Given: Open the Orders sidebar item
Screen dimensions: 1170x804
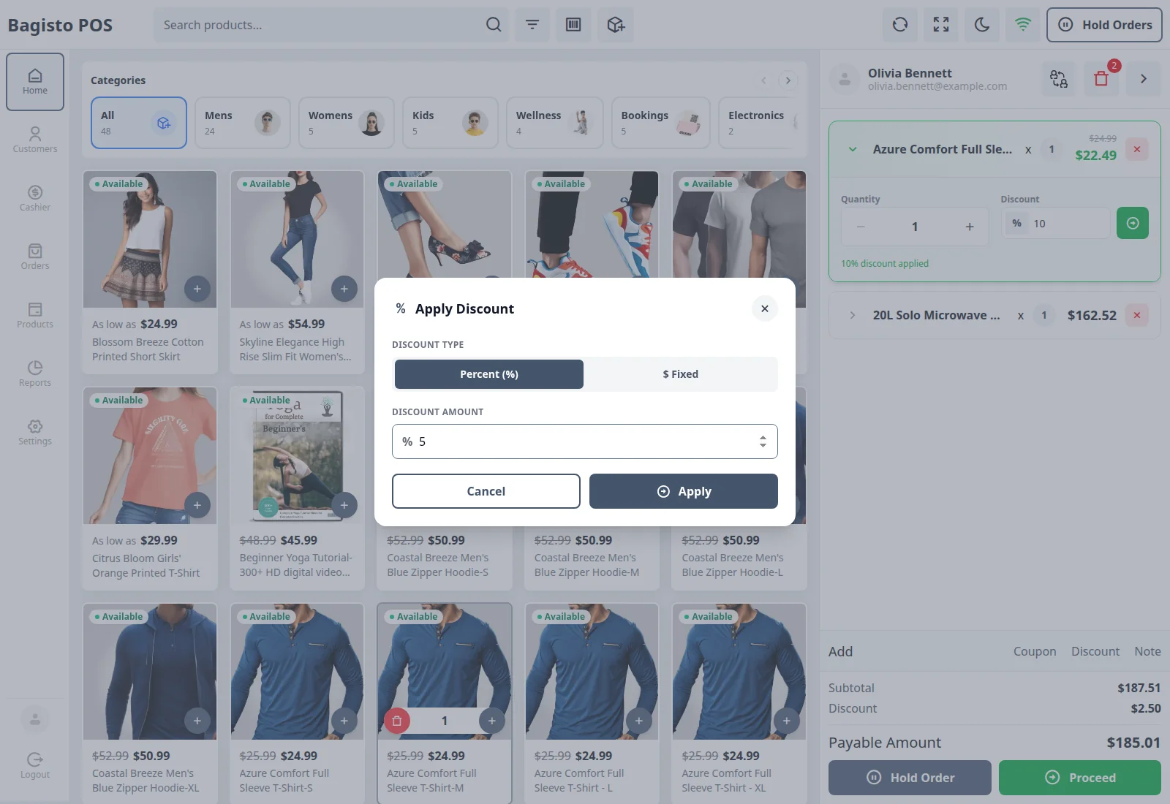Looking at the screenshot, I should pyautogui.click(x=35, y=257).
